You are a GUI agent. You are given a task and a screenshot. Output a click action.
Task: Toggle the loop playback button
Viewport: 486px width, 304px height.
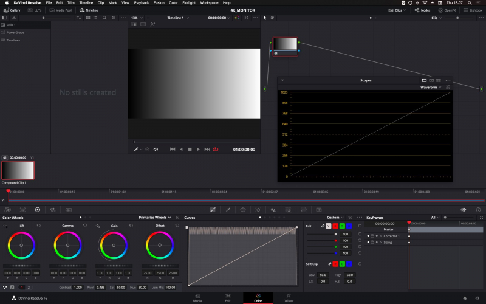215,149
